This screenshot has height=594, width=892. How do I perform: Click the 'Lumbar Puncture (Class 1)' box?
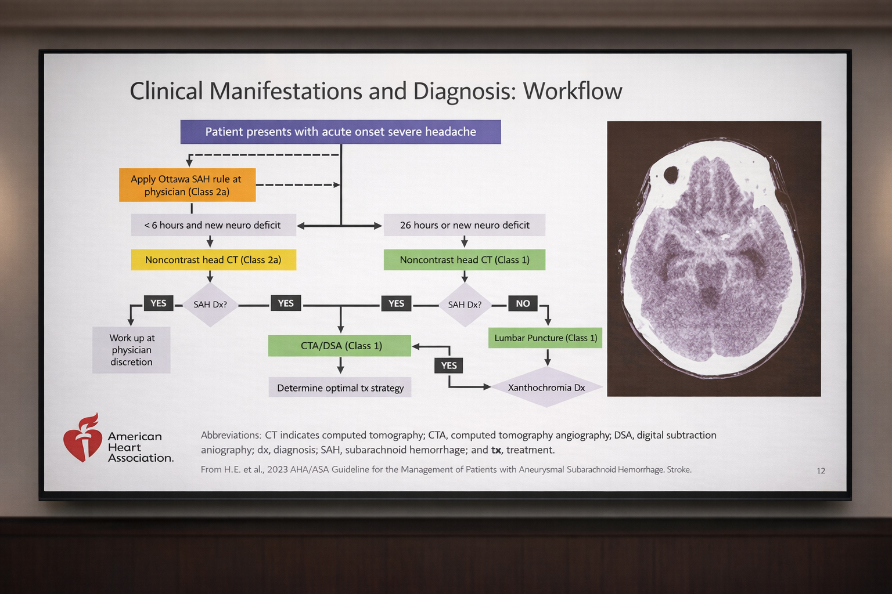pos(545,338)
